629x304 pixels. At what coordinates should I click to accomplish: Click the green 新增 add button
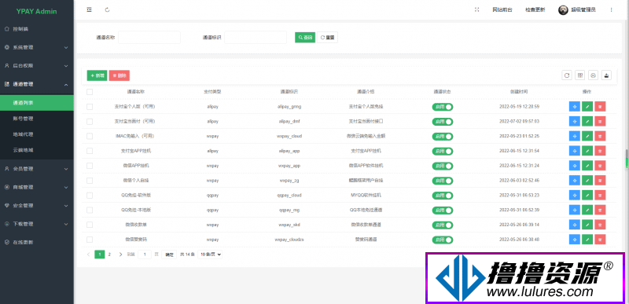click(97, 75)
